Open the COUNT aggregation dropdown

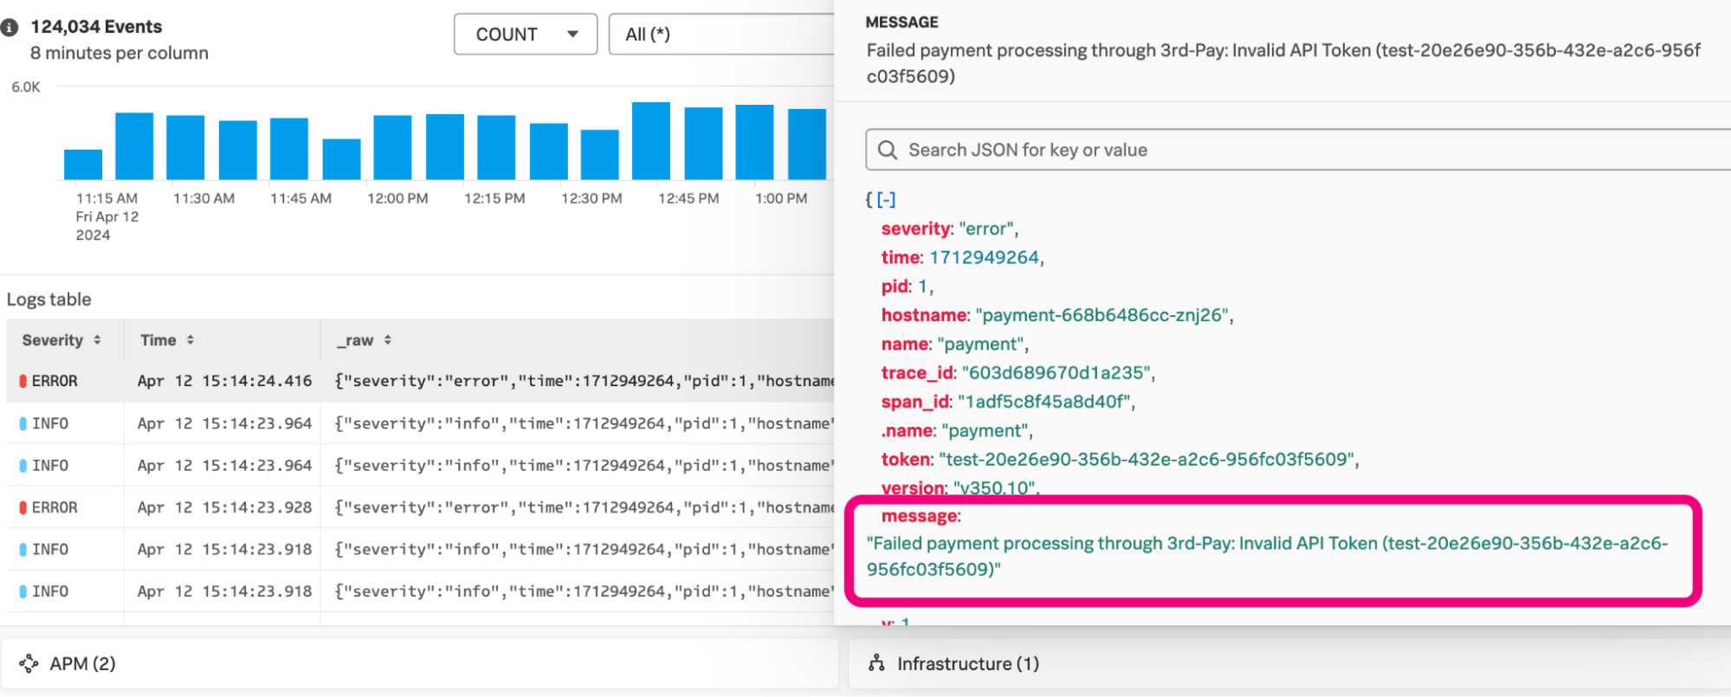click(x=525, y=35)
